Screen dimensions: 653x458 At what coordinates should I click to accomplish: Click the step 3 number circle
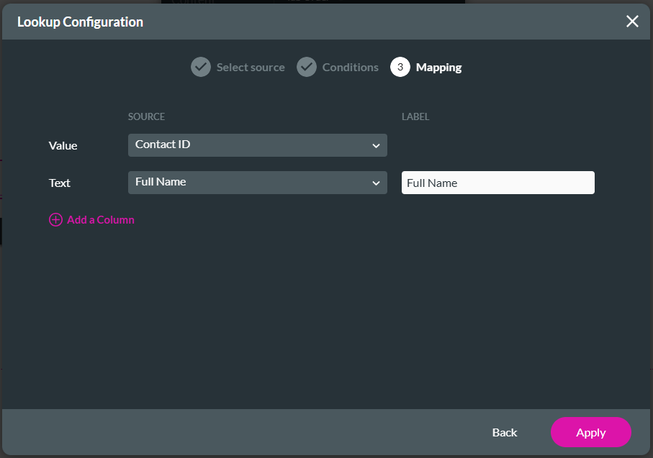click(x=400, y=67)
